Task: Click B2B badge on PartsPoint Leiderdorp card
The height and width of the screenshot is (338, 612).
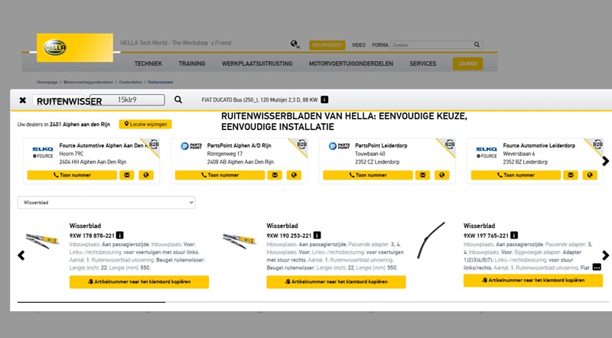Action: click(450, 145)
